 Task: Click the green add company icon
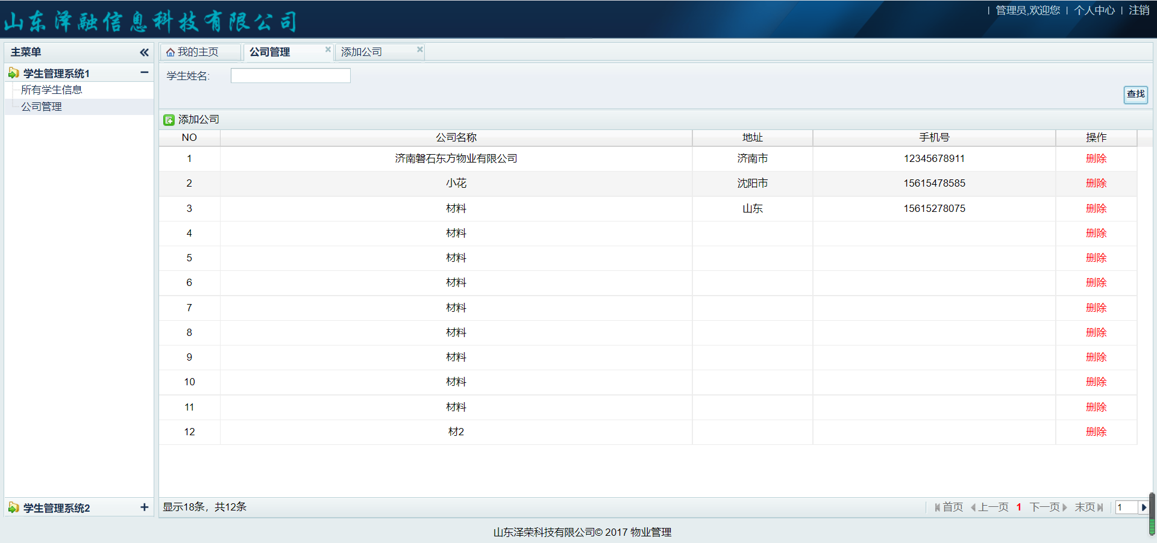pos(169,120)
